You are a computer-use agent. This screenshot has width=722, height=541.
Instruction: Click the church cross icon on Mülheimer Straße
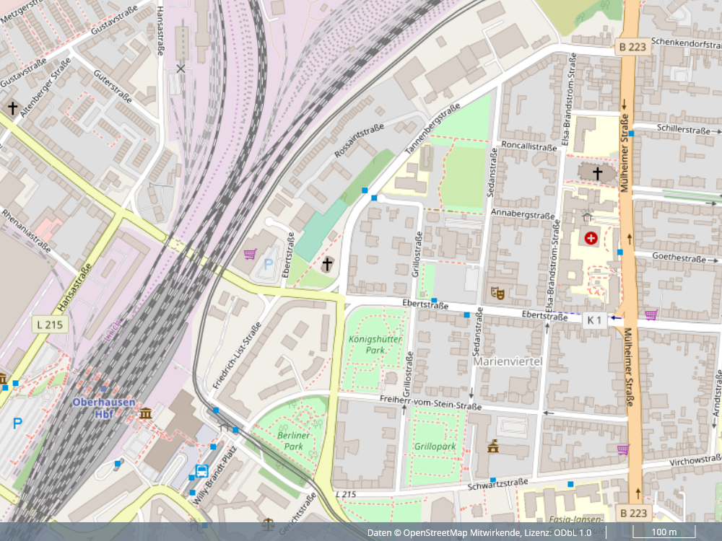coord(598,173)
